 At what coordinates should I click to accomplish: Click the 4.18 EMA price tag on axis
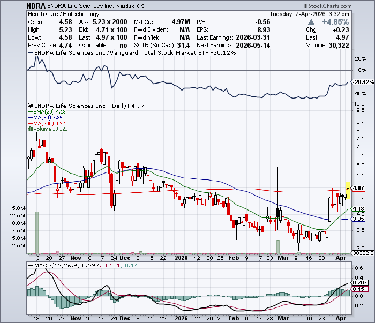pyautogui.click(x=358, y=209)
